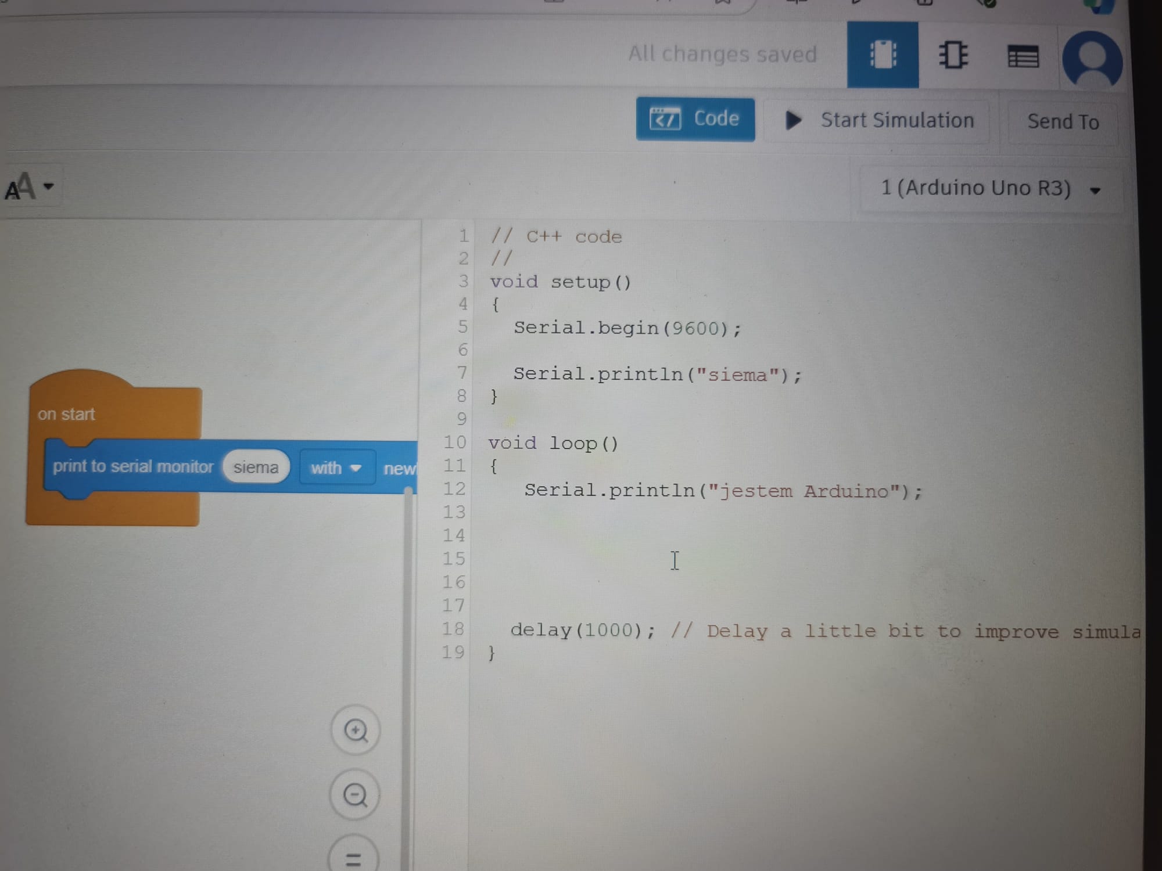This screenshot has width=1162, height=871.
Task: Click the 'void loop()' line
Action: click(554, 444)
